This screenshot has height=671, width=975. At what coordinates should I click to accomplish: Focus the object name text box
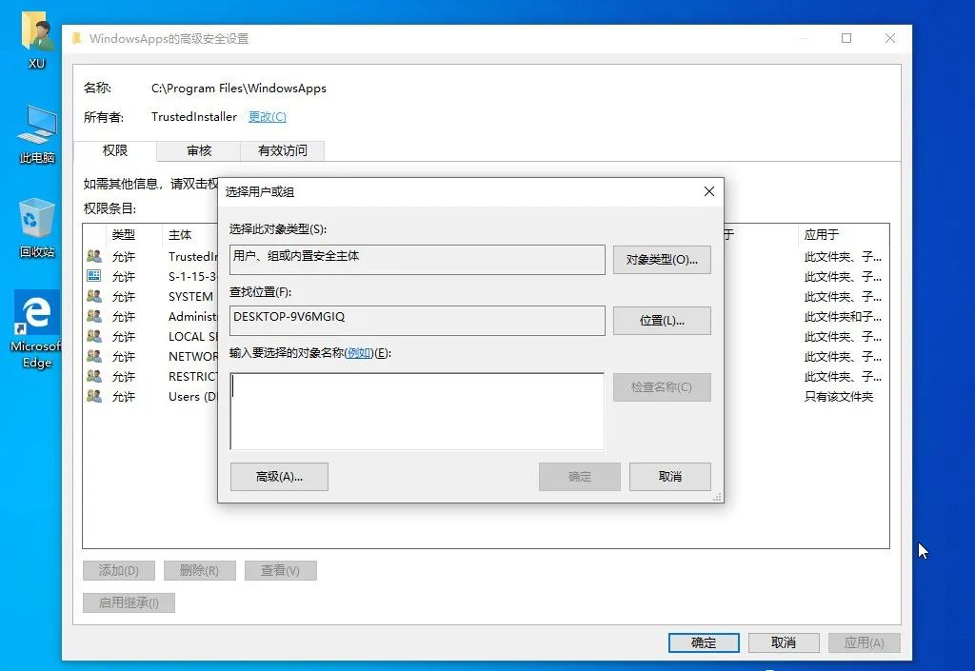point(417,411)
